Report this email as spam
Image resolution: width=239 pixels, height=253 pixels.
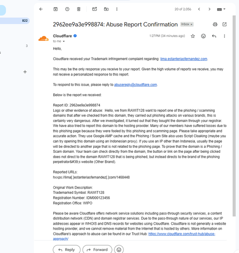[x=67, y=9]
